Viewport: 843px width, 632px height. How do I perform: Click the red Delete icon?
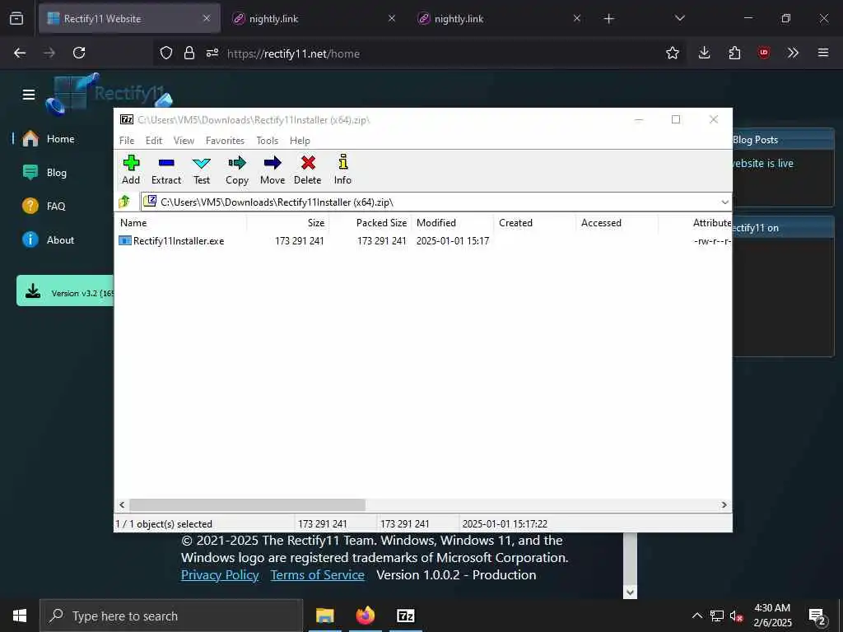click(308, 170)
